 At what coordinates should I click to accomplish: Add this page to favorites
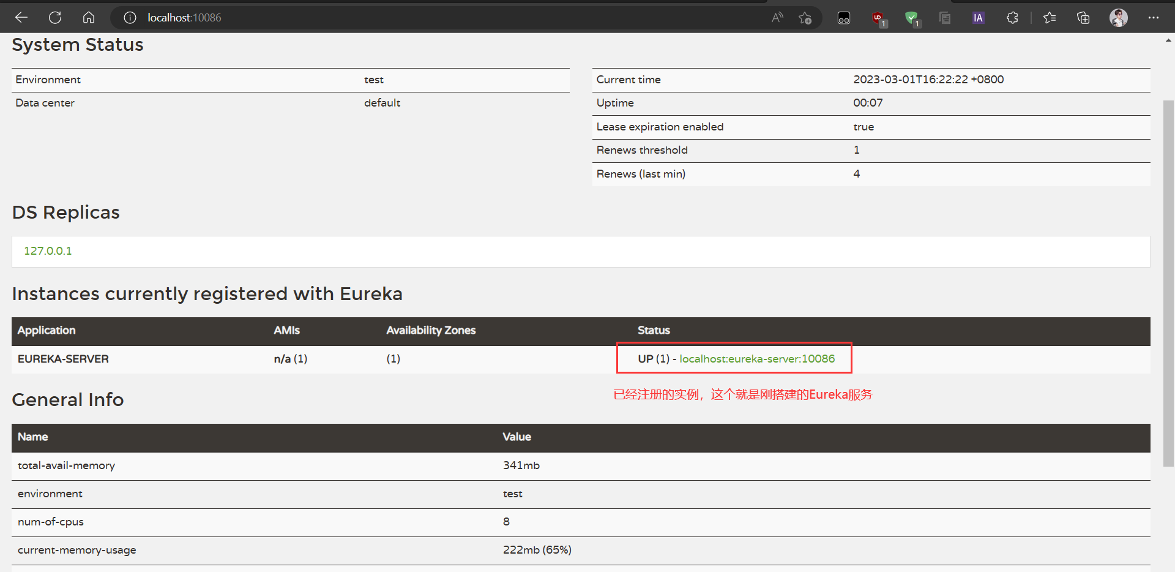coord(805,18)
